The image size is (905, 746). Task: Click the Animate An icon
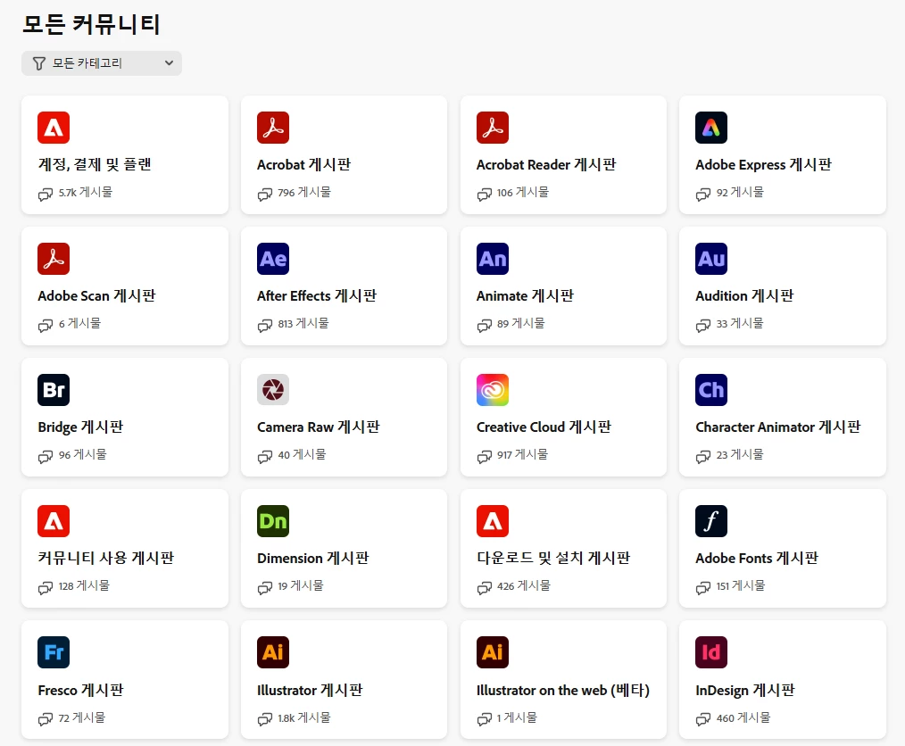pos(493,259)
